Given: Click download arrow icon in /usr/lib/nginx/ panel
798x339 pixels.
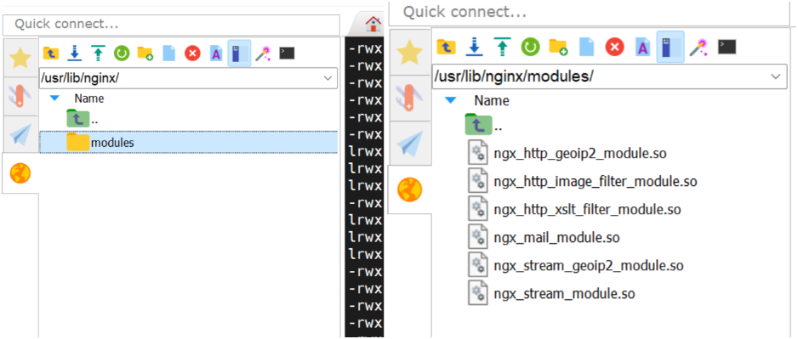Looking at the screenshot, I should [x=75, y=53].
